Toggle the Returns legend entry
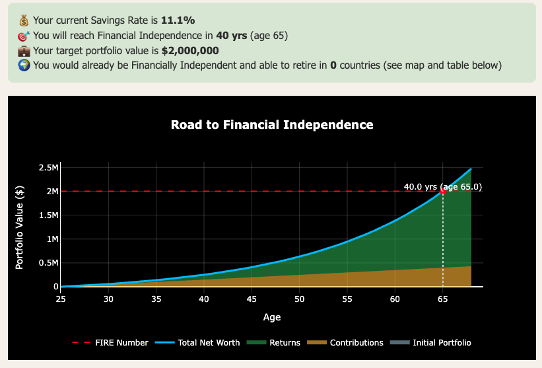Screen dimensions: 542x368 pyautogui.click(x=273, y=343)
